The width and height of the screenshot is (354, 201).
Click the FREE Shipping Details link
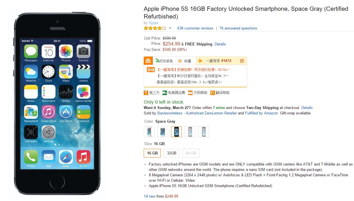pyautogui.click(x=220, y=44)
